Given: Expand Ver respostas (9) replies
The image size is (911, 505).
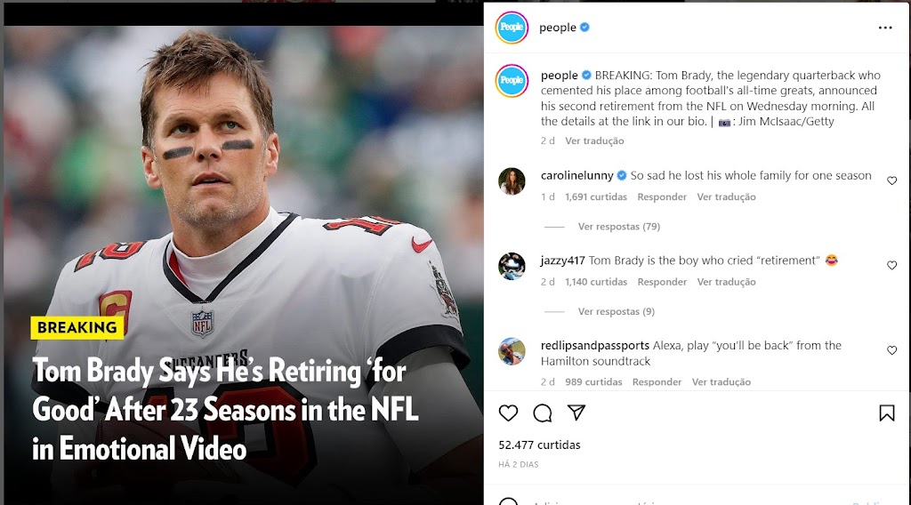Looking at the screenshot, I should pyautogui.click(x=616, y=311).
